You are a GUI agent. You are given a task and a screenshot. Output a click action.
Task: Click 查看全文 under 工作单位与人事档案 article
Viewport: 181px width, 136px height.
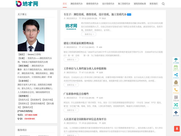(71, 85)
